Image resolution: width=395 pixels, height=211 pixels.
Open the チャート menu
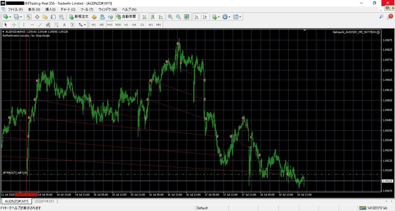click(68, 9)
